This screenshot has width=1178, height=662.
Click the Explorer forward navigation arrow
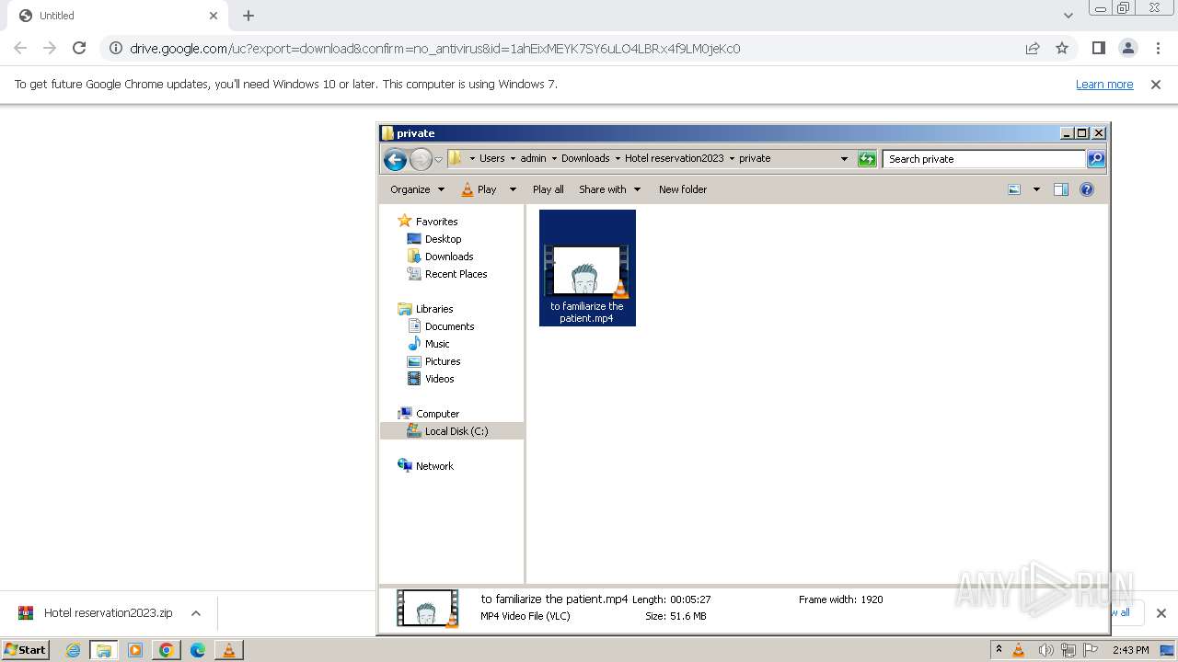pyautogui.click(x=421, y=159)
